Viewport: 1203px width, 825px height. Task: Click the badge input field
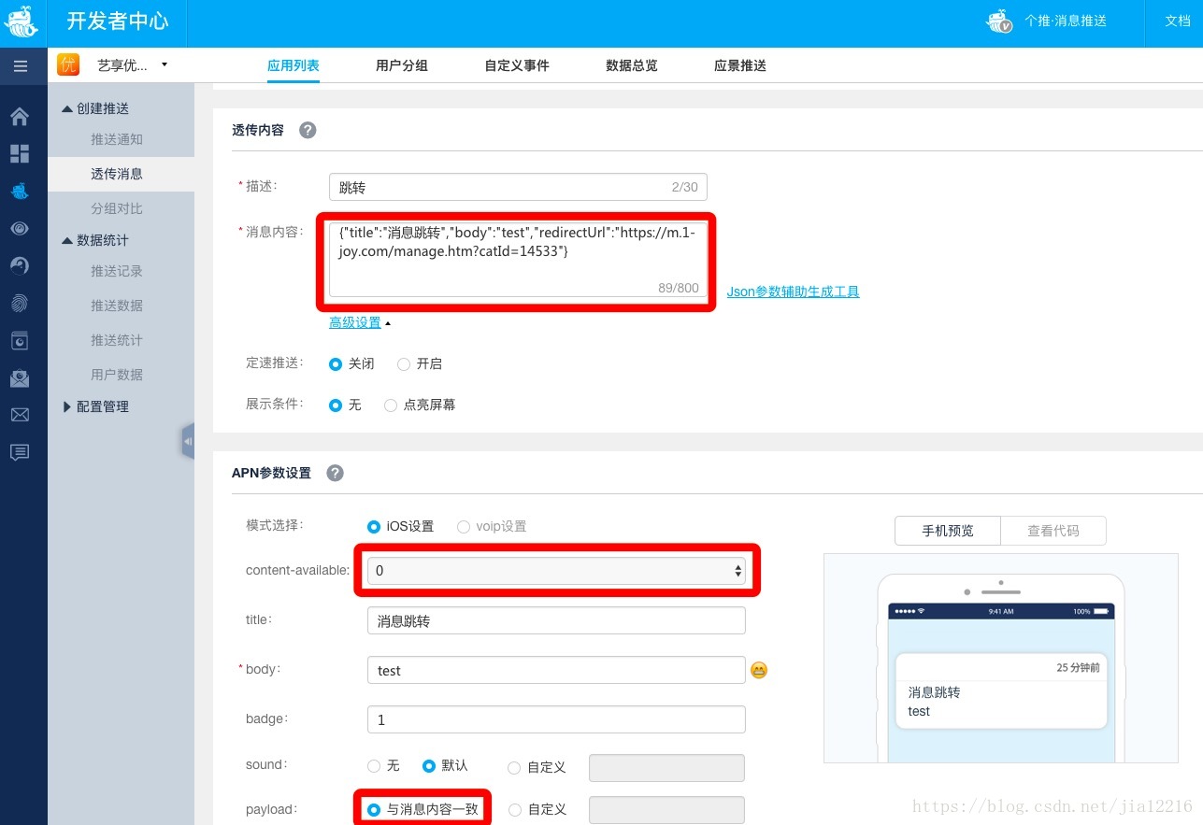tap(556, 719)
